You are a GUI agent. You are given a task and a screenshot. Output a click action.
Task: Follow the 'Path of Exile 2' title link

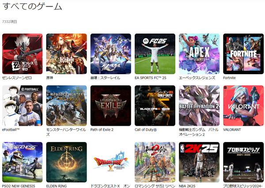(102, 130)
